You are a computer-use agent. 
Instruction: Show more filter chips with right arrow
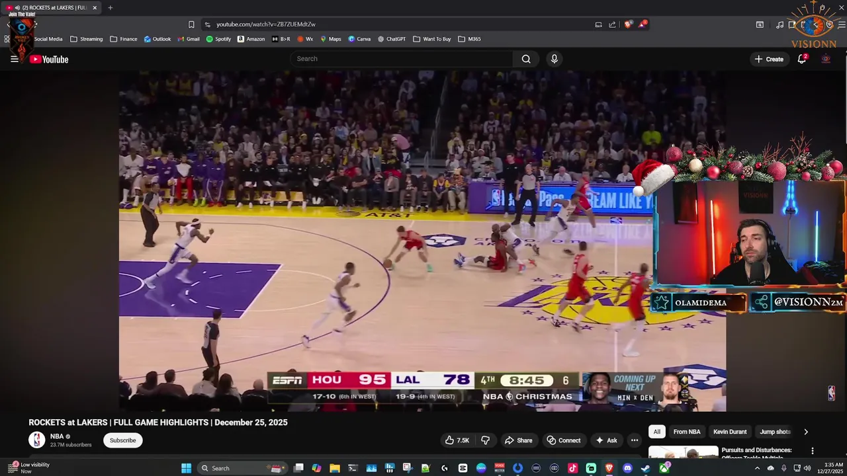point(805,432)
